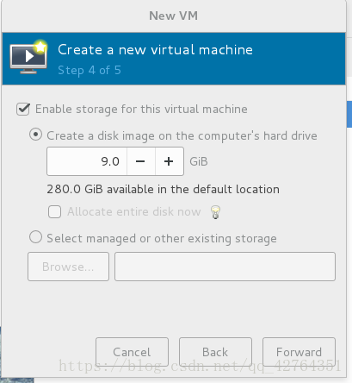Click the 'Allocate entire disk now' label text
Image resolution: width=352 pixels, height=383 pixels.
tap(134, 212)
